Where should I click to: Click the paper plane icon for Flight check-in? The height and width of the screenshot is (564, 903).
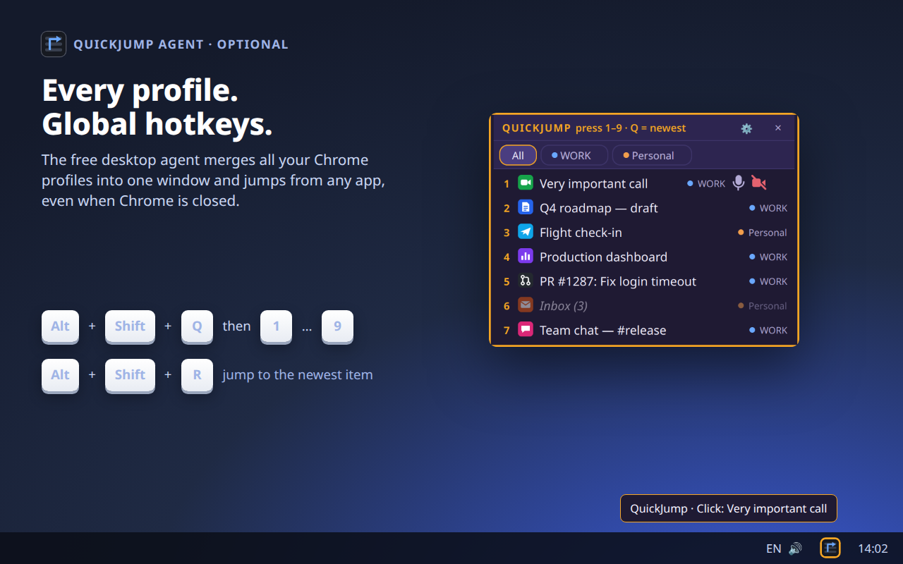point(525,232)
